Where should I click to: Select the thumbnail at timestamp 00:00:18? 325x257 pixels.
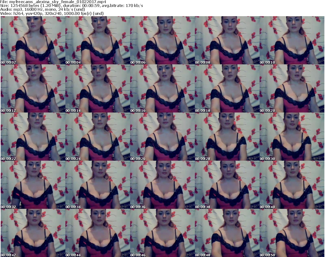pyautogui.click(x=227, y=88)
